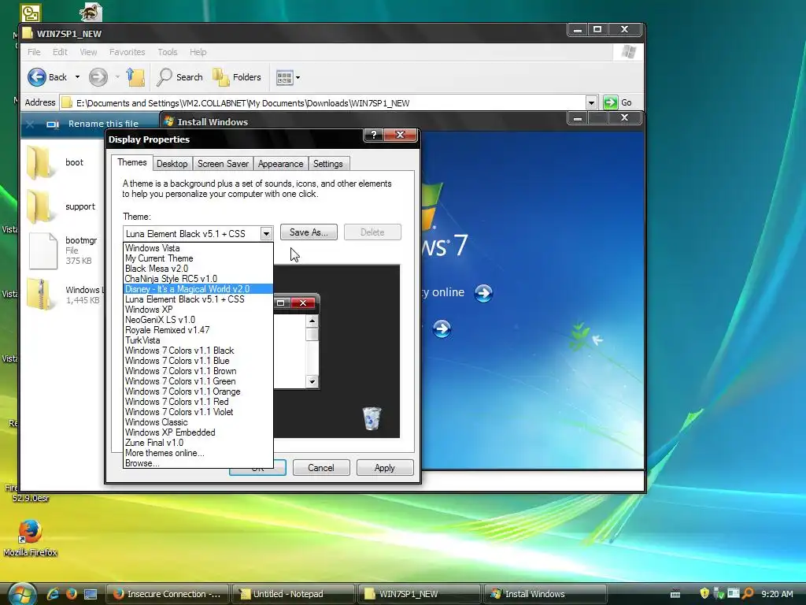
Task: Click the Back arrow icon in Explorer
Action: tap(36, 77)
